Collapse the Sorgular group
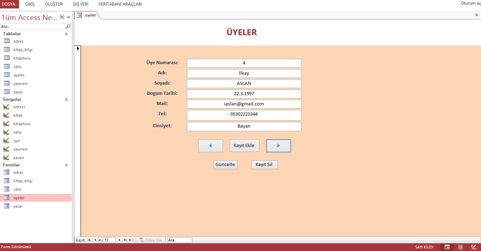Screen dimensions: 481x251 (x=66, y=99)
